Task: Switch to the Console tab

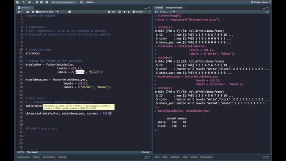Action: 159,8
